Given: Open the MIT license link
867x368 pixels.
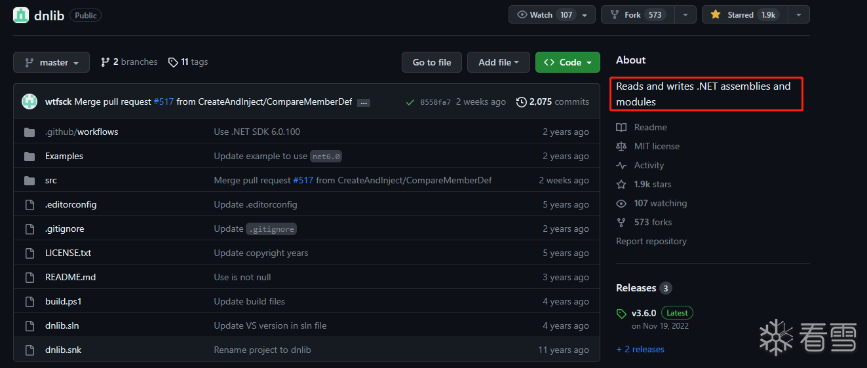Looking at the screenshot, I should point(647,146).
